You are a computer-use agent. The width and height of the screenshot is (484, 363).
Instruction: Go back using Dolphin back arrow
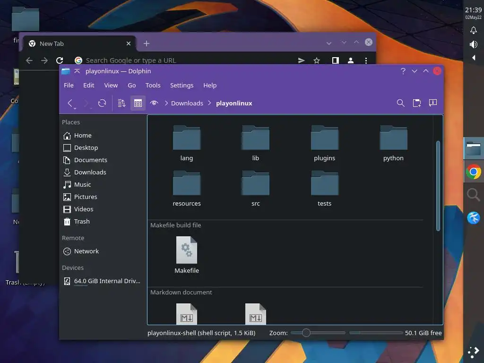click(x=70, y=103)
